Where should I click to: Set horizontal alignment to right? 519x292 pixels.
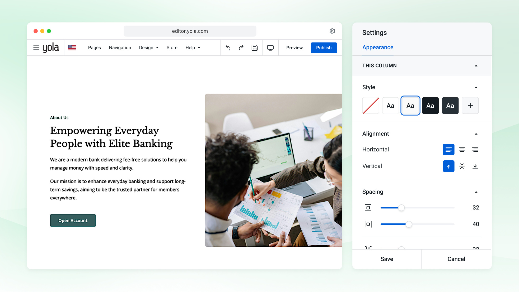475,150
